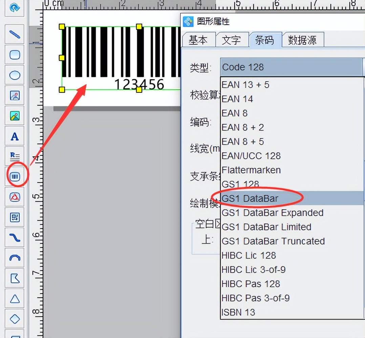Choose EAN 14 barcode type
The height and width of the screenshot is (338, 365).
click(292, 99)
